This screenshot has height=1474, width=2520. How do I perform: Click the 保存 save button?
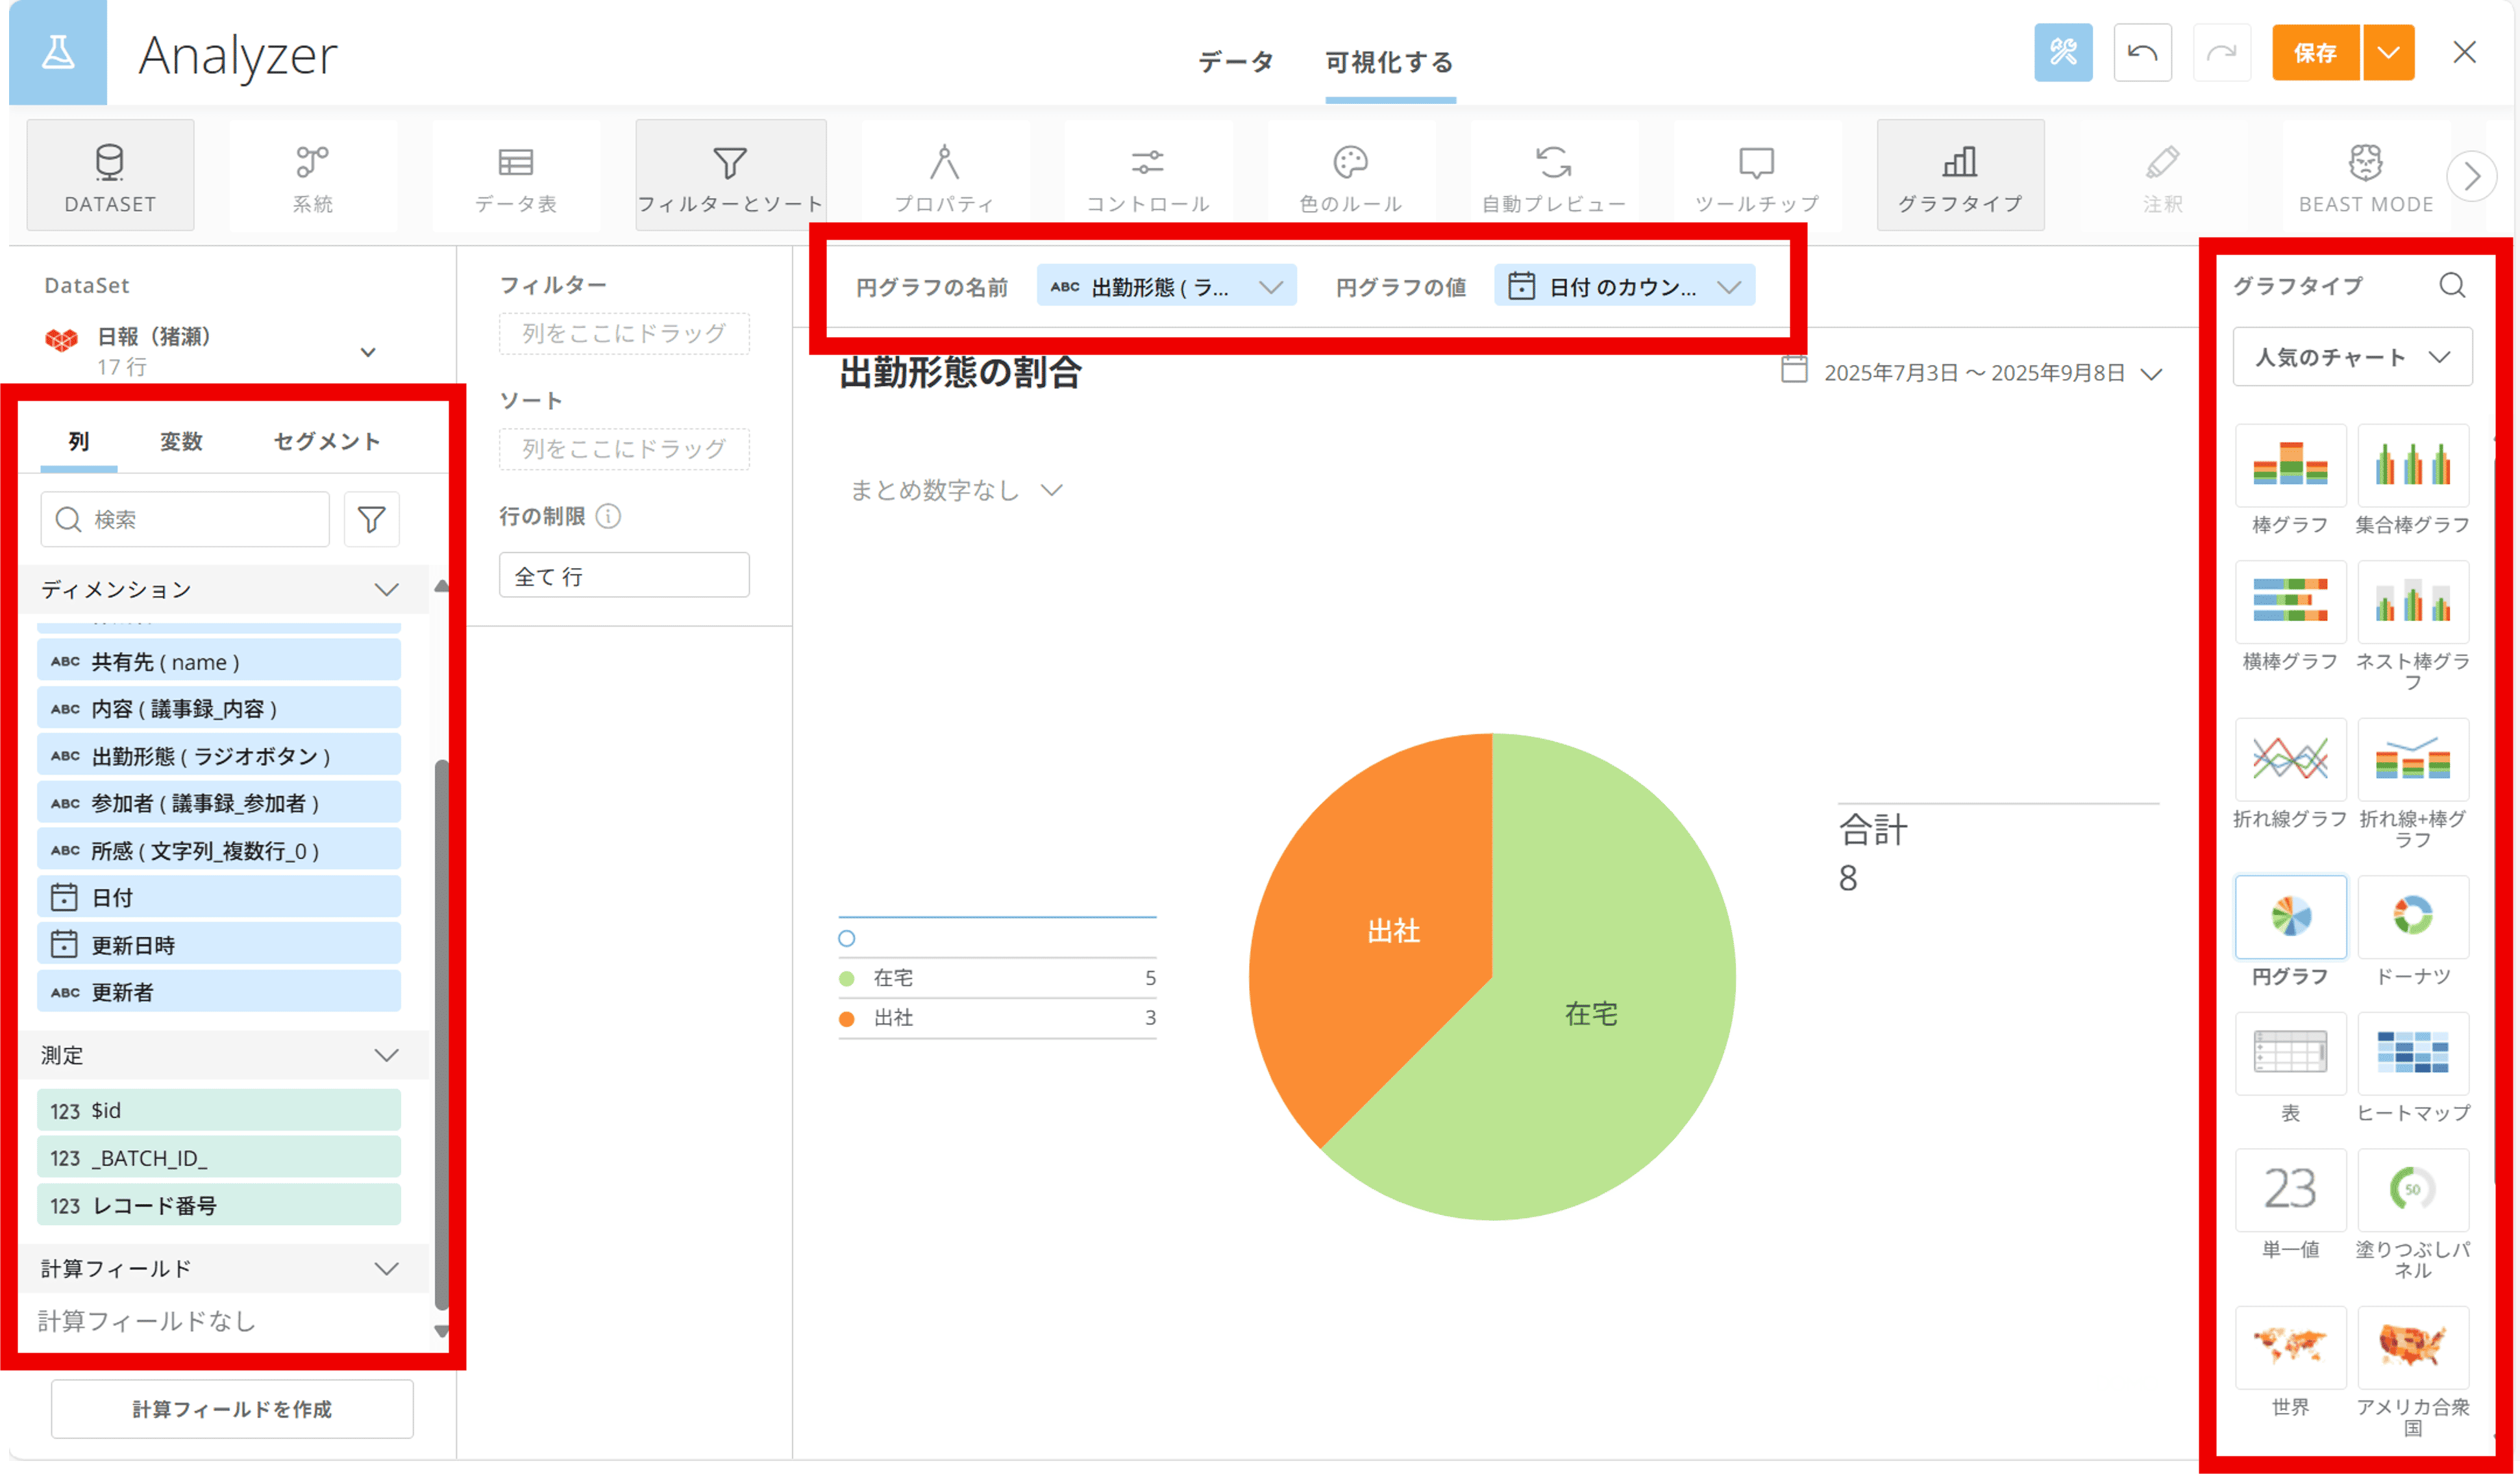pyautogui.click(x=2314, y=53)
